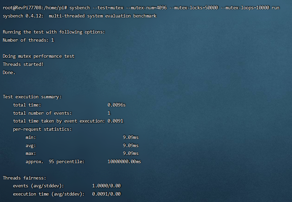Click the --mutex-loops=10000 parameter
This screenshot has width=292, height=202.
coord(246,7)
